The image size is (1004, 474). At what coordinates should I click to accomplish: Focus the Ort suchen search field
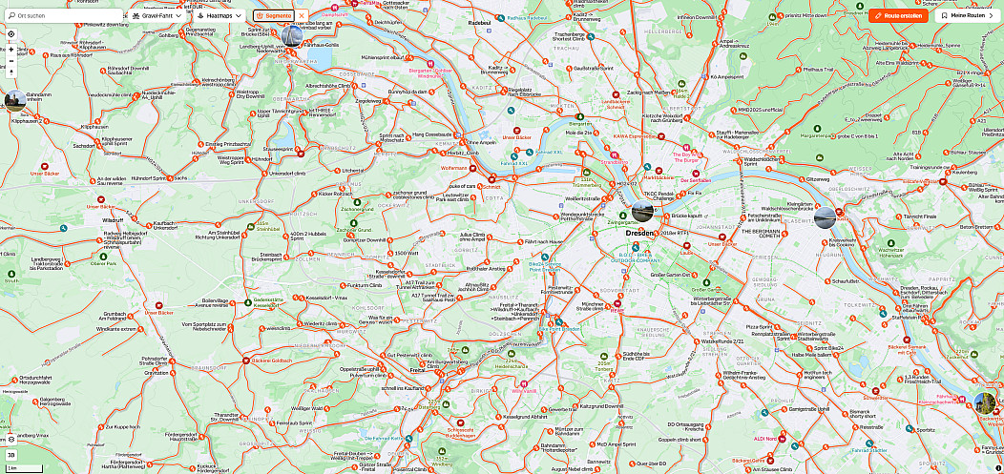pos(64,15)
